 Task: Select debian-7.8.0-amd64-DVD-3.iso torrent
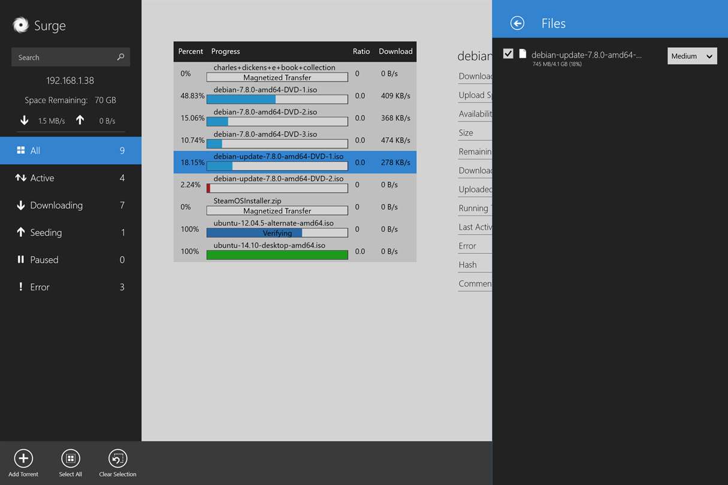pos(295,140)
